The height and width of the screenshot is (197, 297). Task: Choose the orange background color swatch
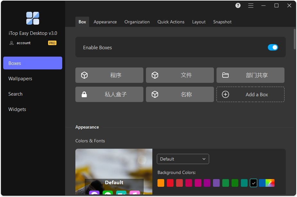click(x=161, y=183)
